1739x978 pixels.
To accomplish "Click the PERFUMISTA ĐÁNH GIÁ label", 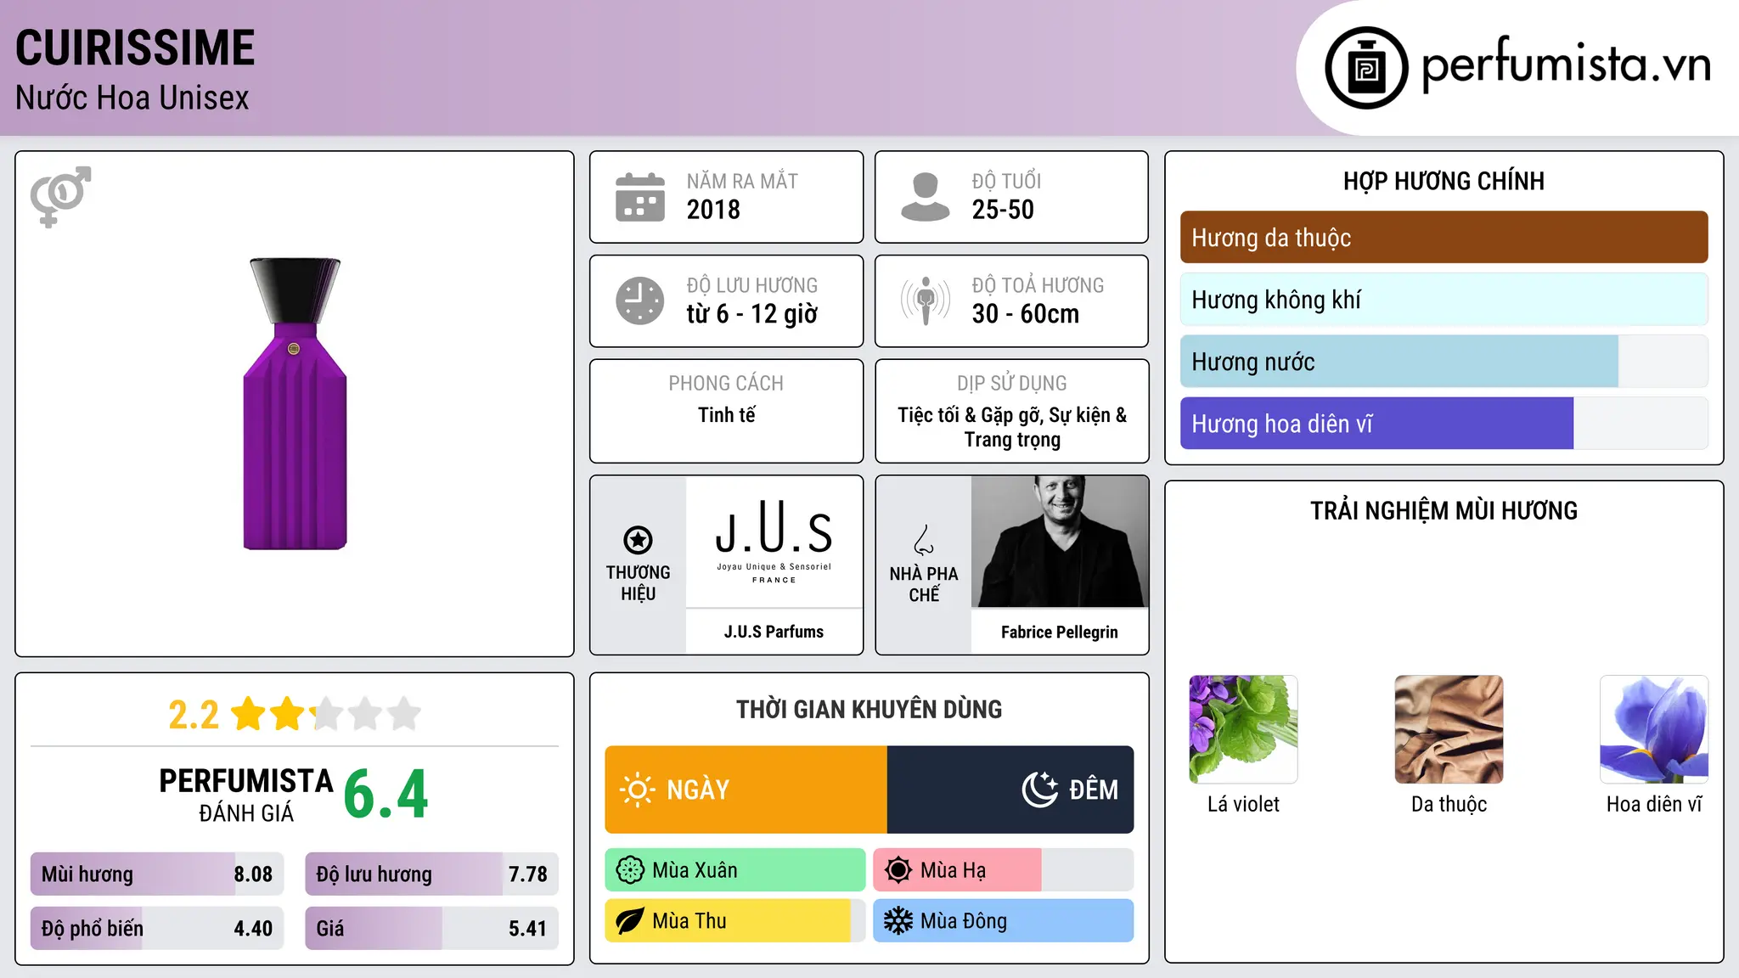I will (246, 795).
